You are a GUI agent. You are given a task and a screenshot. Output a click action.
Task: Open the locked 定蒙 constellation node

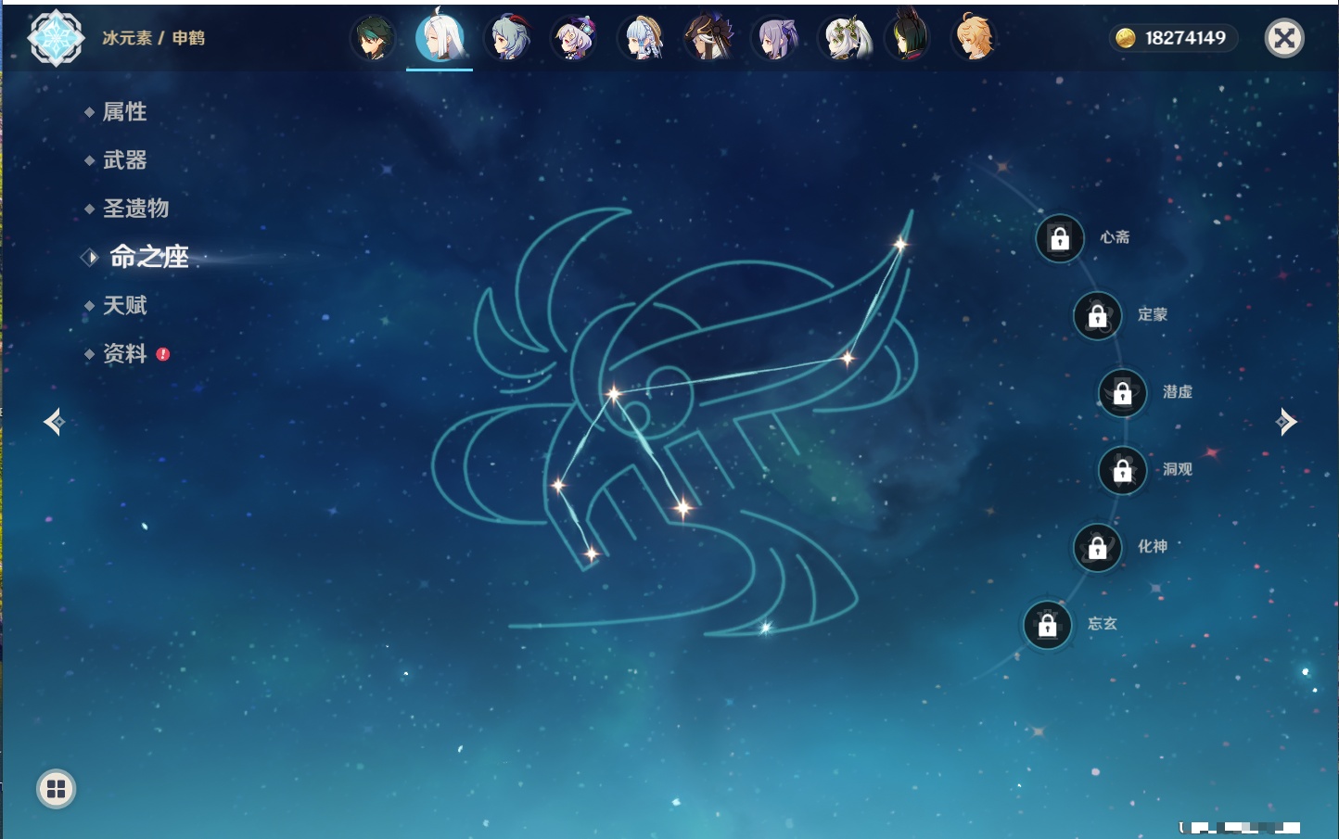1098,316
